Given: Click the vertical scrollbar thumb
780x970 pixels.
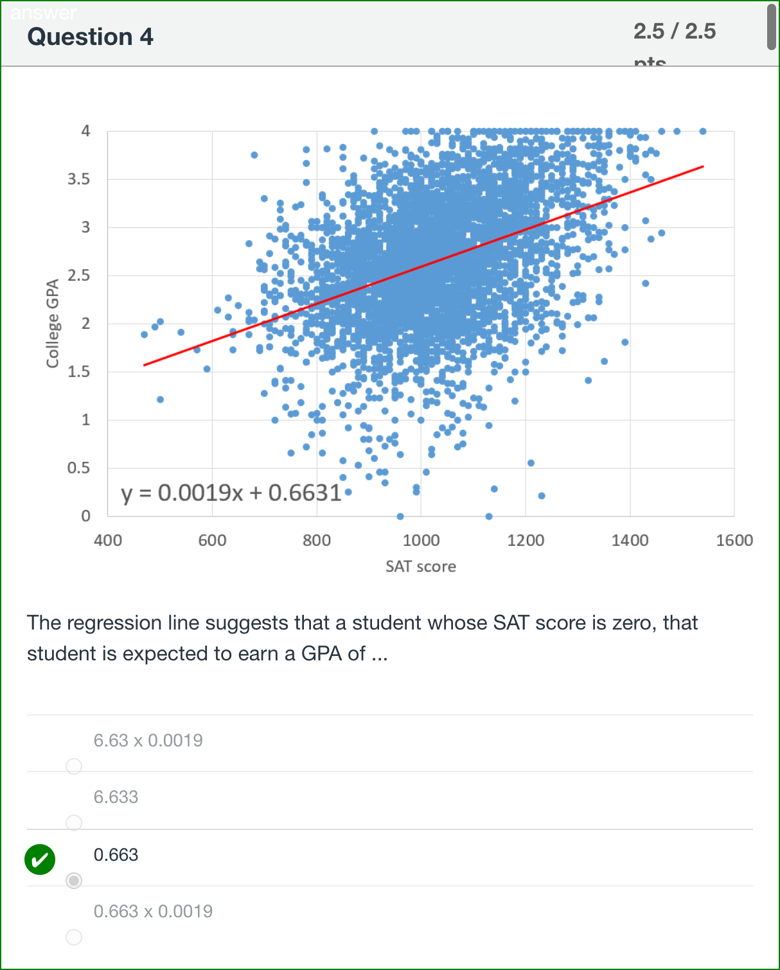Looking at the screenshot, I should click(x=772, y=26).
